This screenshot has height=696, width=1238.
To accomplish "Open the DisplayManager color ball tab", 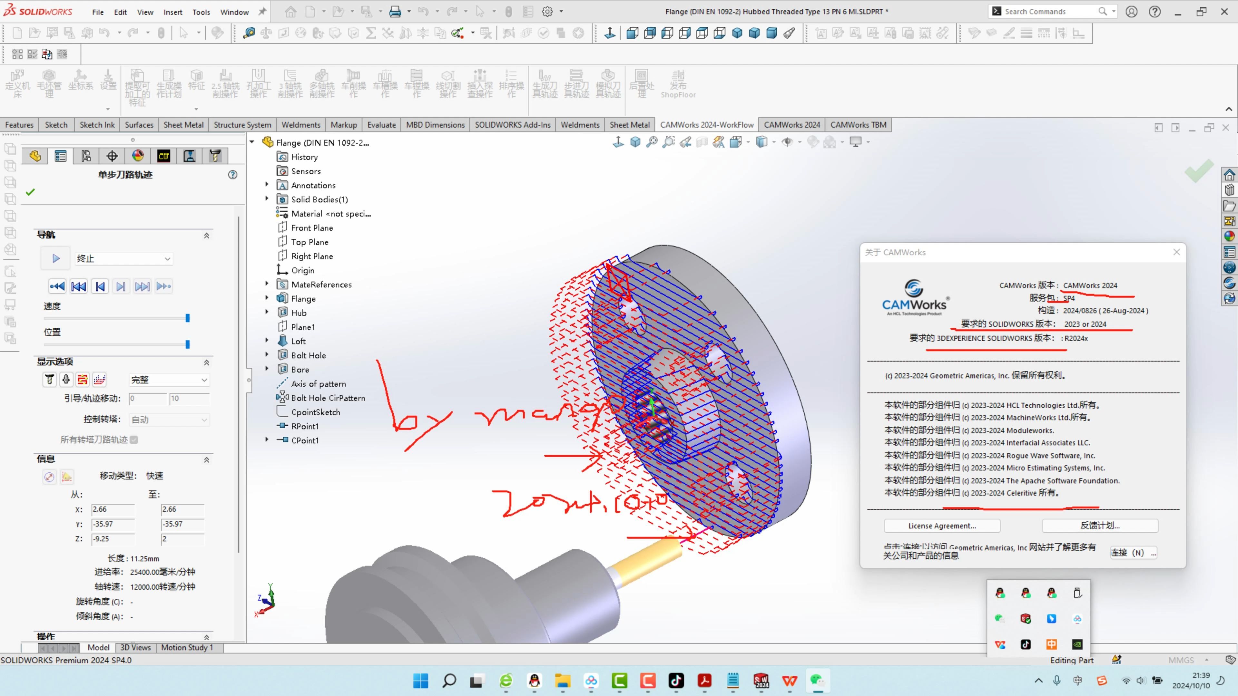I will coord(138,156).
